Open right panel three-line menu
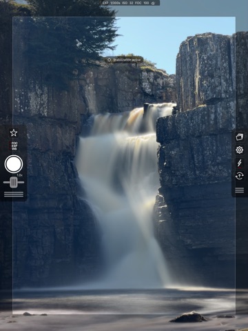The height and width of the screenshot is (331, 248). pyautogui.click(x=240, y=190)
